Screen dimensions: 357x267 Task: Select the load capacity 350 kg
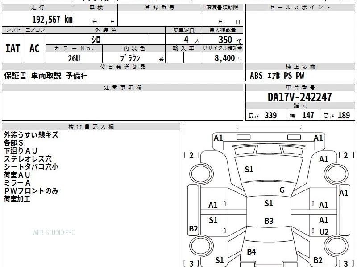pos(230,40)
